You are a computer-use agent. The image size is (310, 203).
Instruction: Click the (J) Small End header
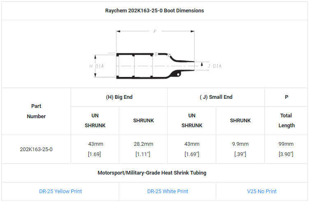coord(216,97)
